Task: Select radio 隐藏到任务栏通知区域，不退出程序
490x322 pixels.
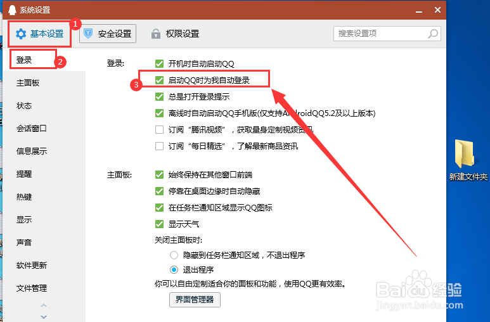Action: [174, 255]
